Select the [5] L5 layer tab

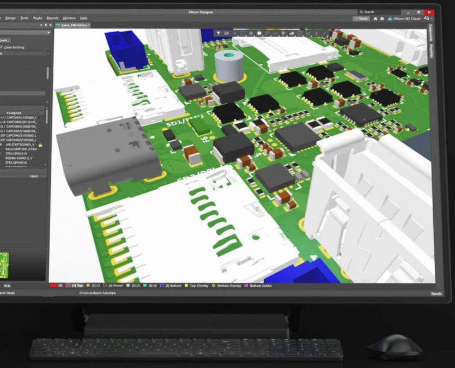point(133,286)
